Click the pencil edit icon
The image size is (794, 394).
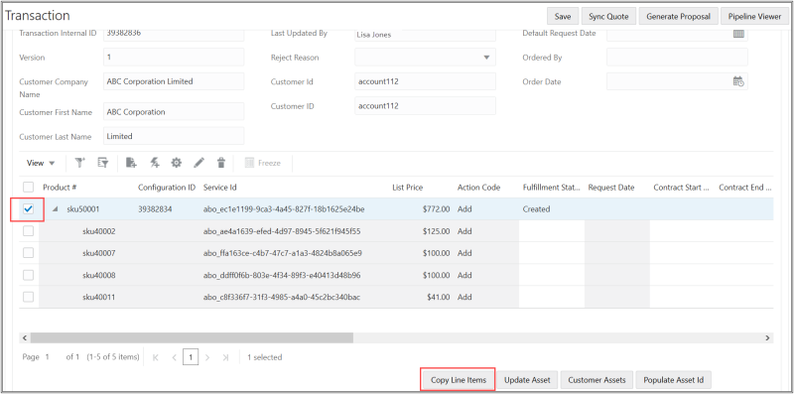click(x=199, y=163)
